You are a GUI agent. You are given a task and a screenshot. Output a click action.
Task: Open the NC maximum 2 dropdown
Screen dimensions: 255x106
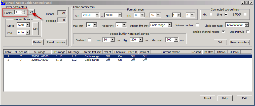pos(192,15)
